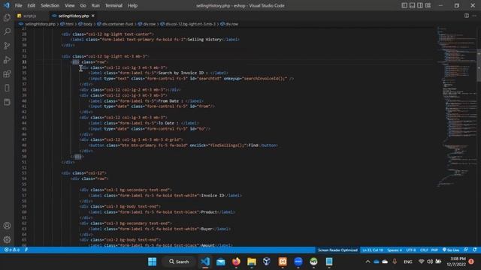The image size is (481, 270).
Task: Click the 'Selling History' text in code
Action: point(204,40)
